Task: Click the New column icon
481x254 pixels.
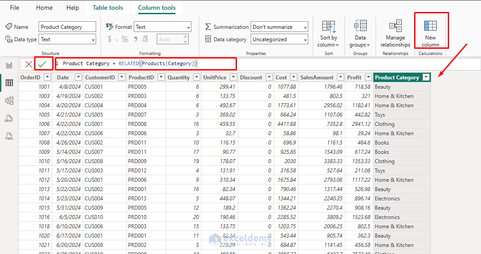Action: coord(431,26)
